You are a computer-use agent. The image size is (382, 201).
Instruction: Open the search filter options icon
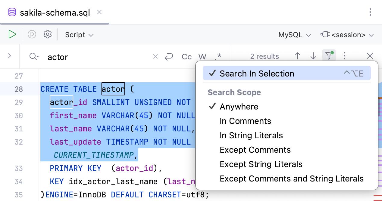[x=329, y=56]
